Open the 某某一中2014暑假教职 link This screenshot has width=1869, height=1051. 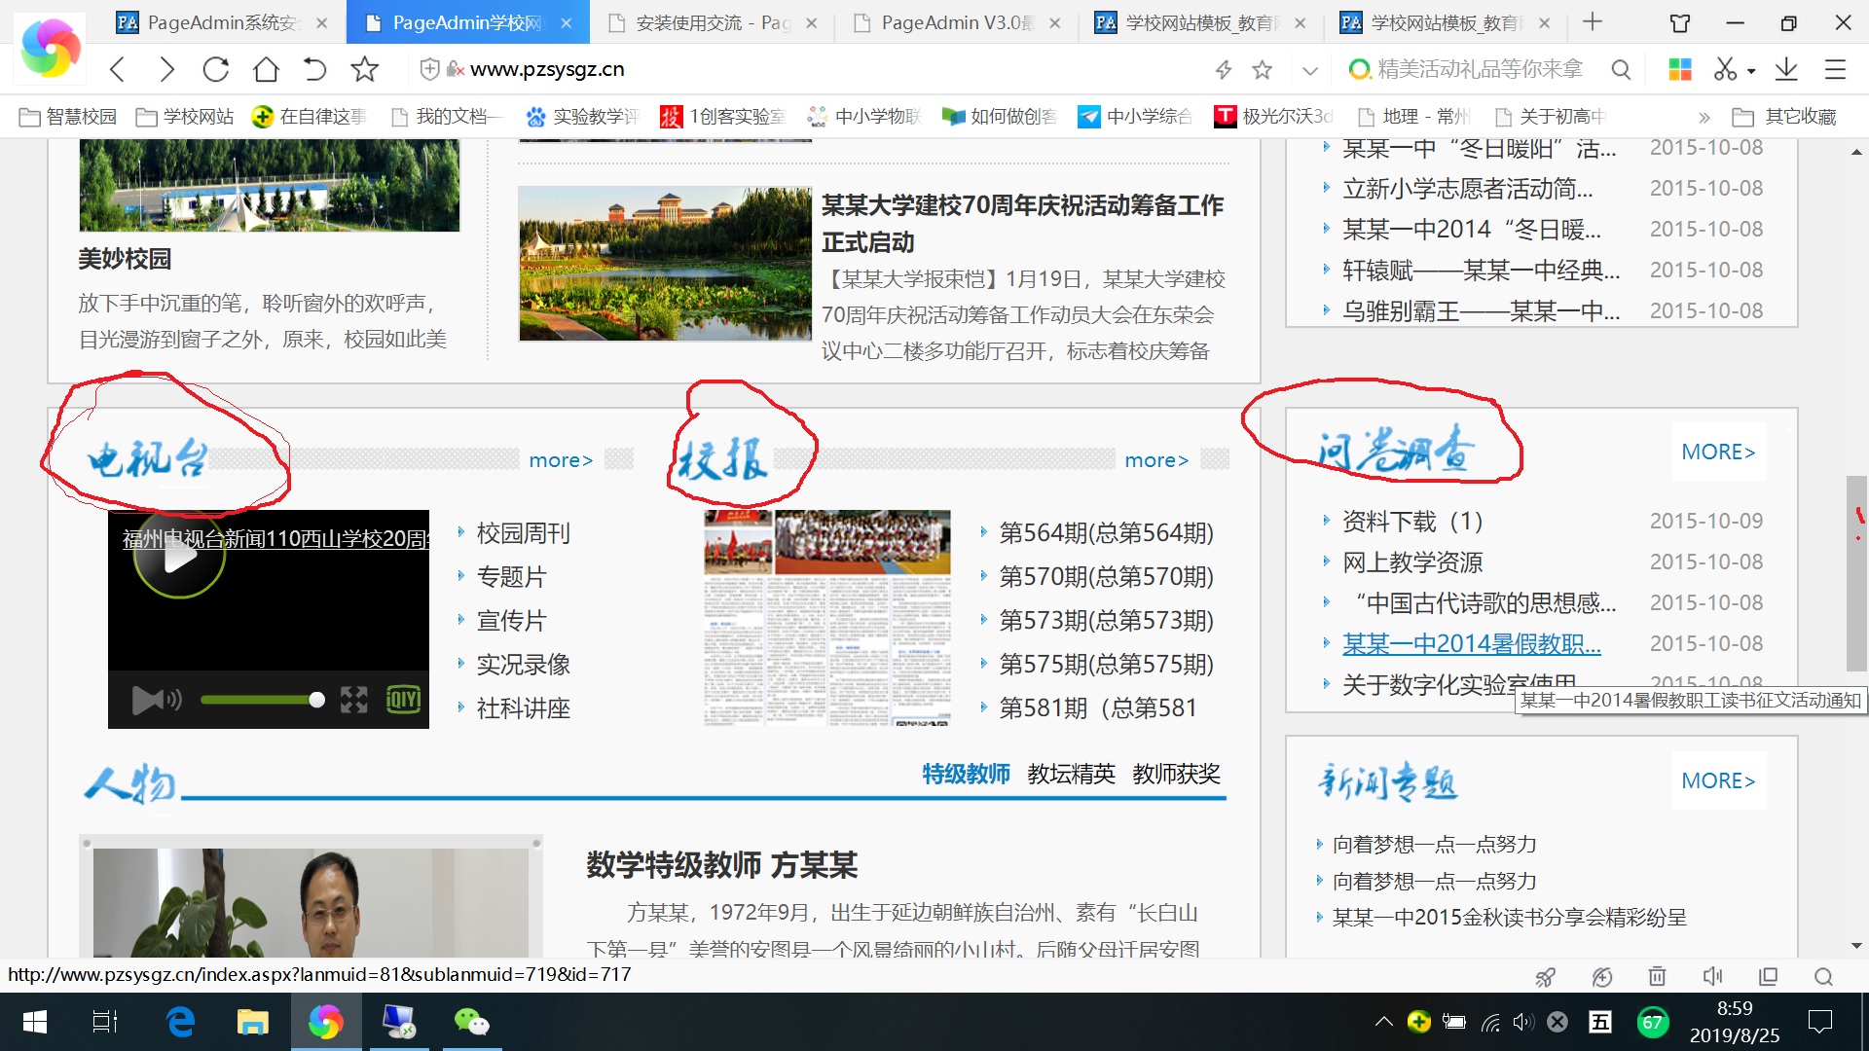[x=1472, y=644]
